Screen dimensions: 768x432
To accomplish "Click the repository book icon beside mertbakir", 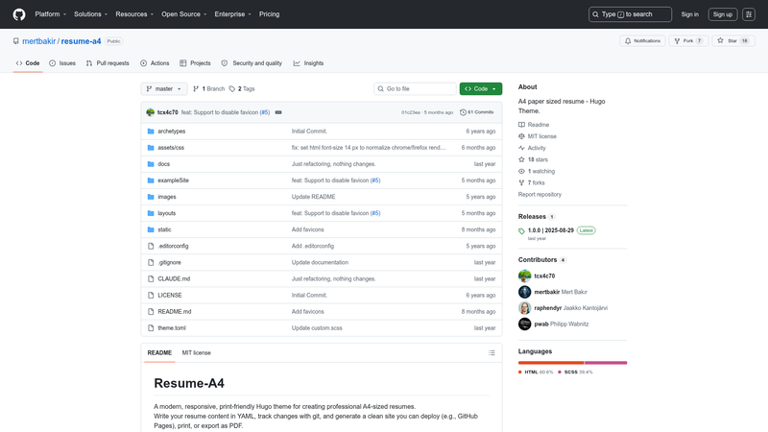I will click(x=16, y=41).
